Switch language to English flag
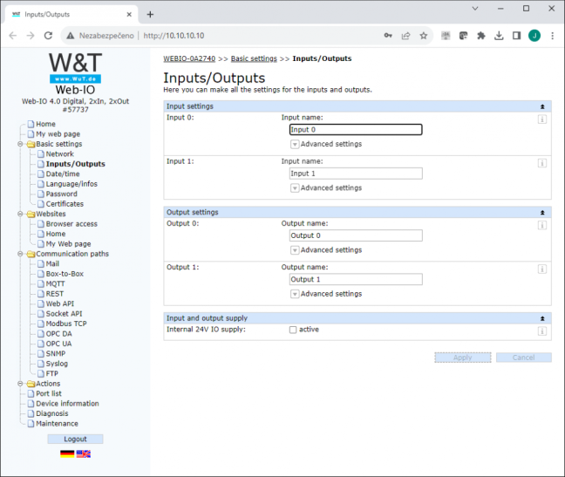The height and width of the screenshot is (477, 565). [x=83, y=454]
